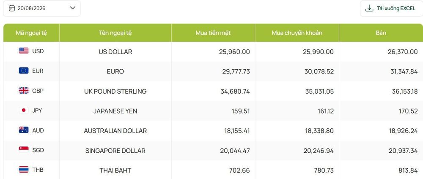423x179 pixels.
Task: Click the European Union flag icon
Action: click(x=24, y=71)
